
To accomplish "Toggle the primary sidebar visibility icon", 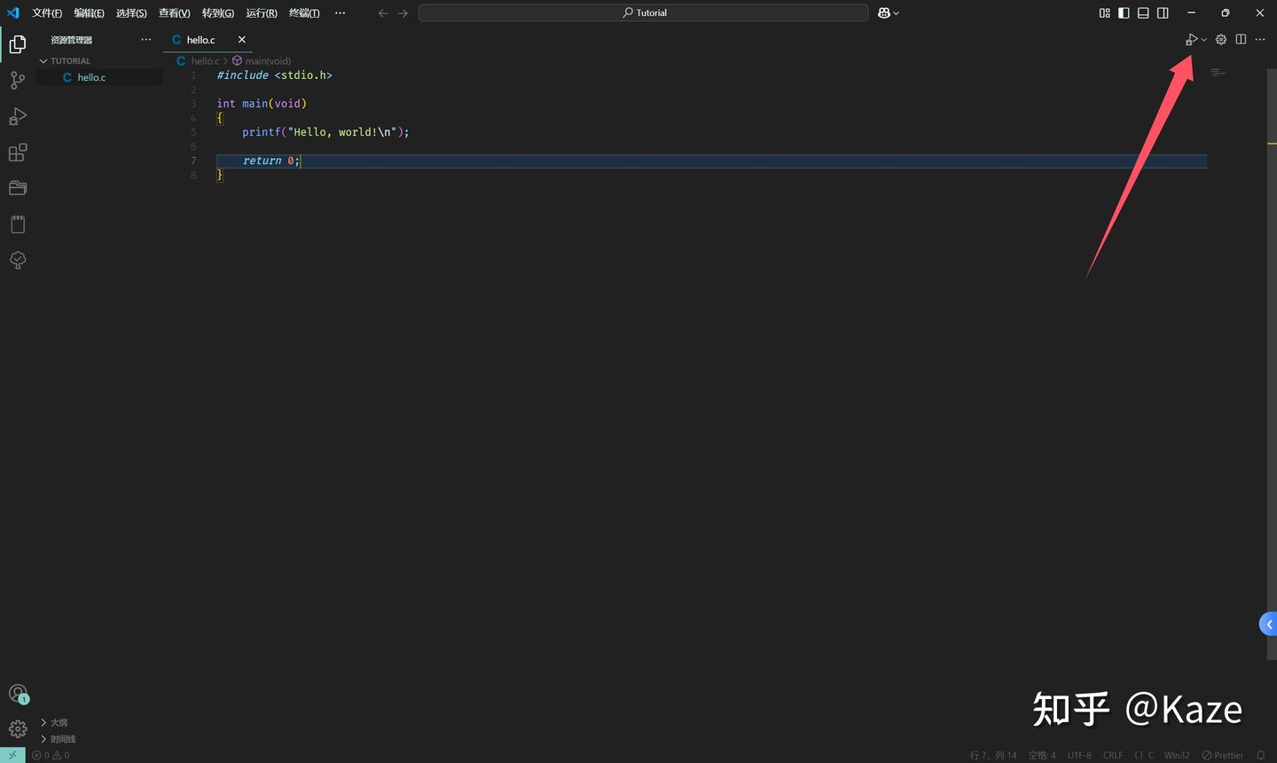I will tap(1124, 12).
